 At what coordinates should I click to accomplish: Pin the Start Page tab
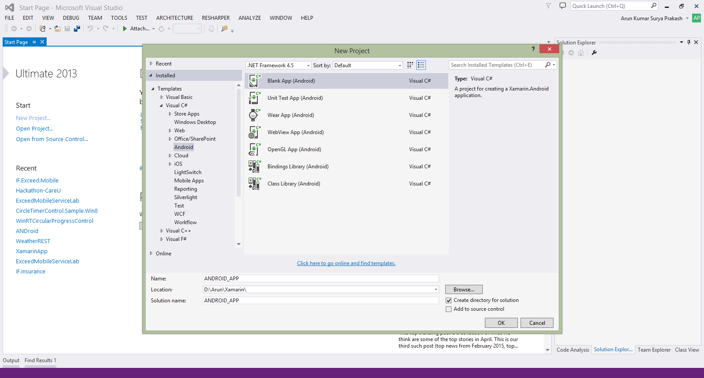pos(34,42)
